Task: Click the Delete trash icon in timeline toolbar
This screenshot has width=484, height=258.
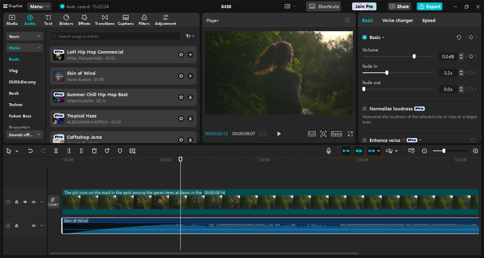Action: [x=94, y=151]
